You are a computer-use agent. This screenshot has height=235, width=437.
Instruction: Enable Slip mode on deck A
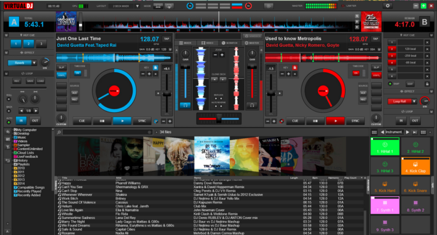click(x=61, y=68)
